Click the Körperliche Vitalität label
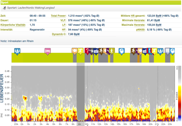182x126 pixels. (13, 25)
